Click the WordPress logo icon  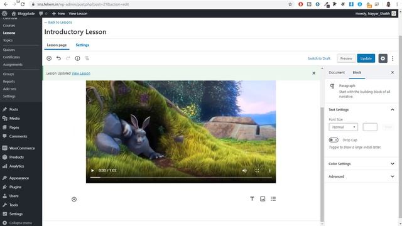tap(4, 14)
